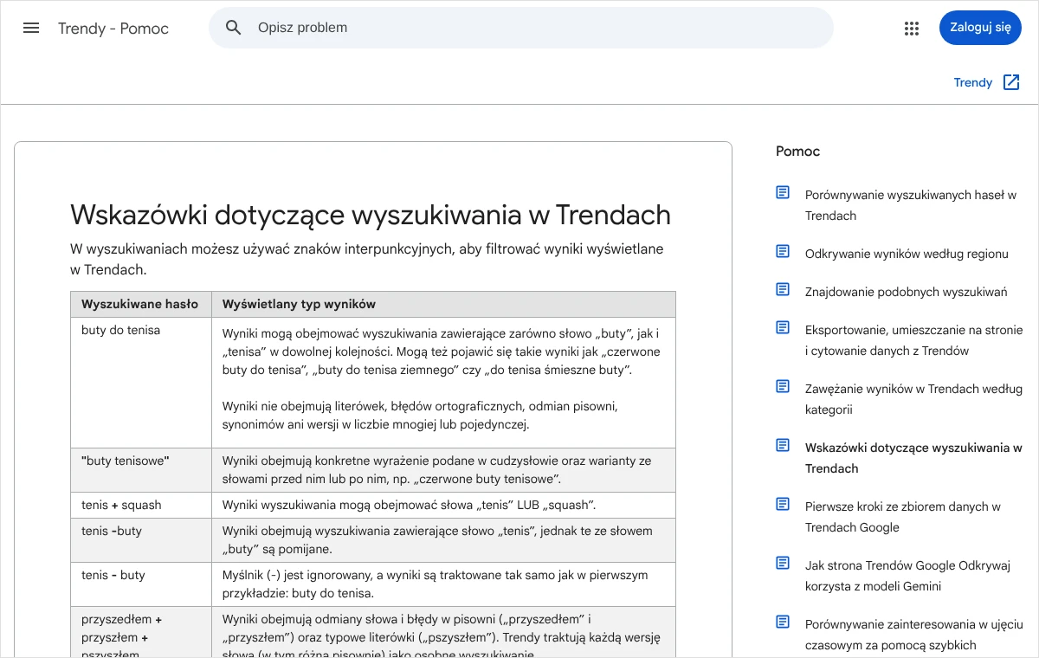Screen dimensions: 1039x658
Task: Focus the Opisz problem search field
Action: [x=521, y=28]
